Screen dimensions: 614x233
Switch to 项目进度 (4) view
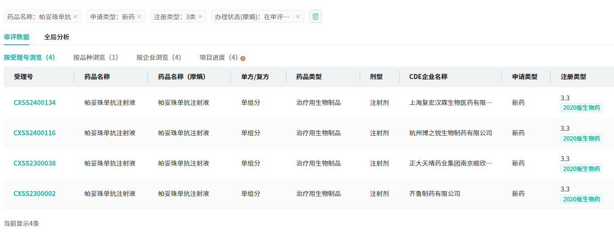[x=219, y=58]
